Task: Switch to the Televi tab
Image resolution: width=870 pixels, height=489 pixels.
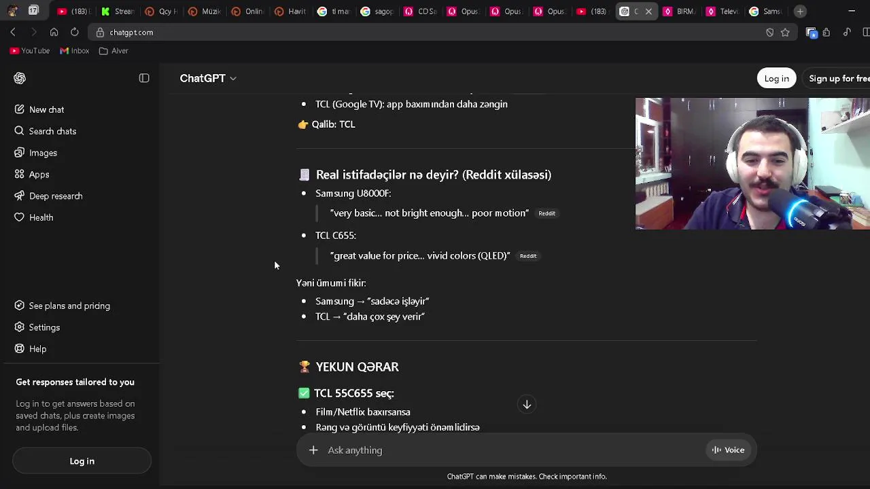Action: (723, 12)
